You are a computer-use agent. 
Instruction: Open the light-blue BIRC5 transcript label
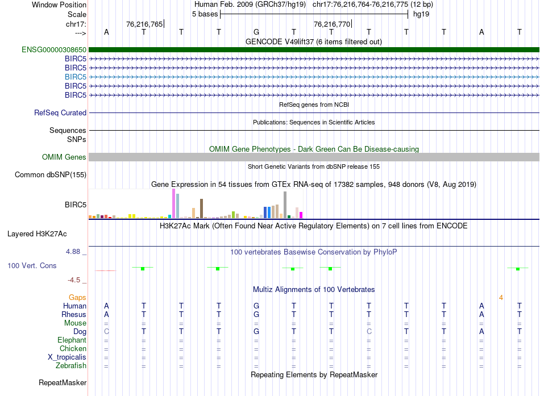76,77
